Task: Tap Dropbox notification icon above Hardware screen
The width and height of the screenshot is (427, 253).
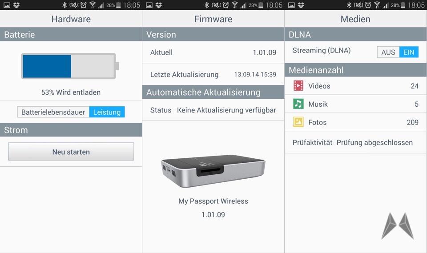Action: (x=16, y=5)
